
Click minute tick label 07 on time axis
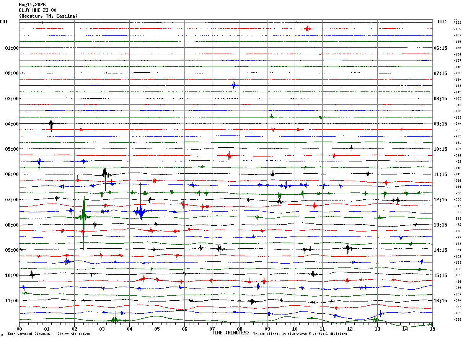pos(212,329)
